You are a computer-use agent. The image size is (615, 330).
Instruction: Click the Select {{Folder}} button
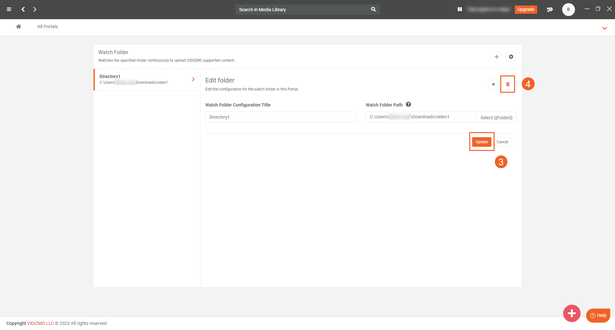pyautogui.click(x=496, y=117)
